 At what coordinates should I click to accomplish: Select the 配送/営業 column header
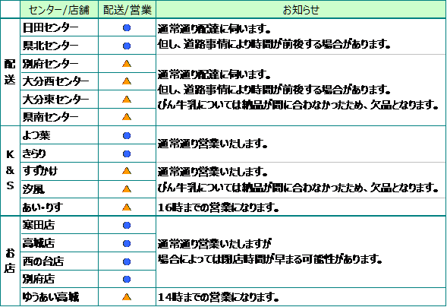click(127, 10)
